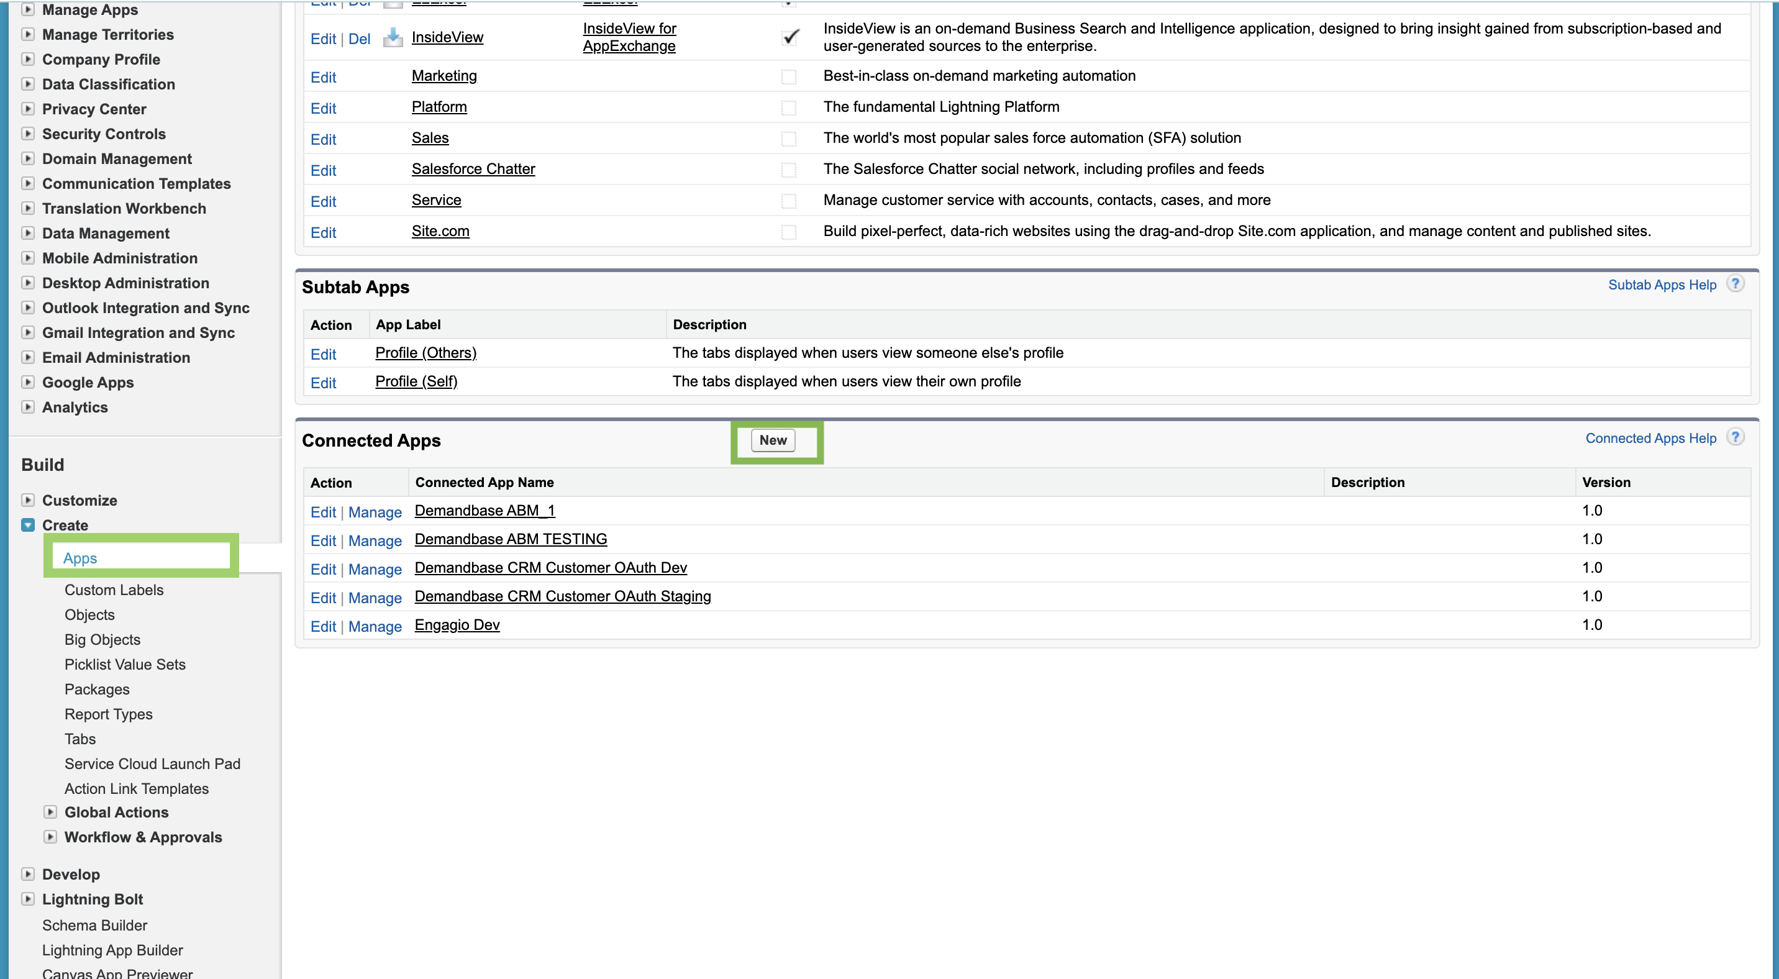Edit the Profile (Self) subtab app

pyautogui.click(x=323, y=383)
